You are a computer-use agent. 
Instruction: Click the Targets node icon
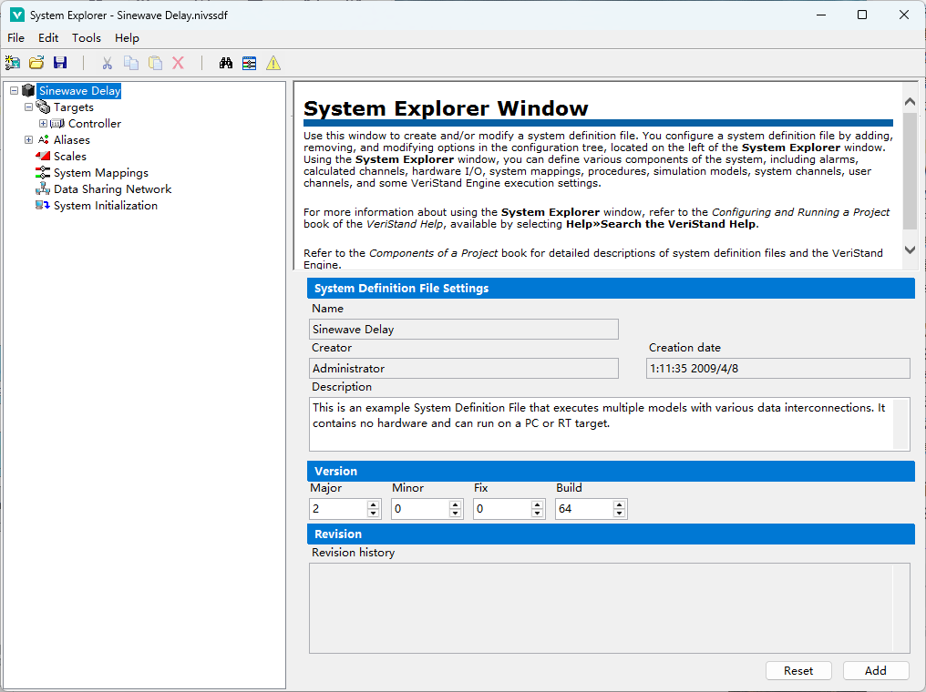click(x=43, y=107)
